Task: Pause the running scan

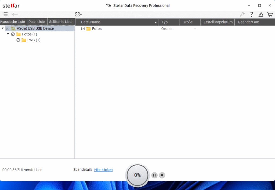Action: click(154, 175)
